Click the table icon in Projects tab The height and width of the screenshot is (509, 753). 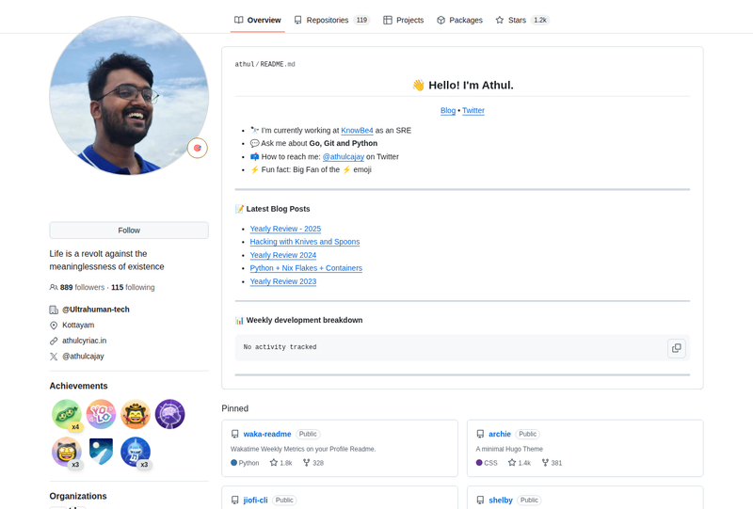point(388,20)
